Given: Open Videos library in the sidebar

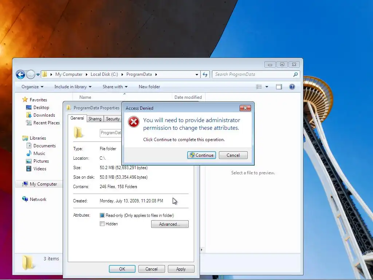Looking at the screenshot, I should 40,168.
